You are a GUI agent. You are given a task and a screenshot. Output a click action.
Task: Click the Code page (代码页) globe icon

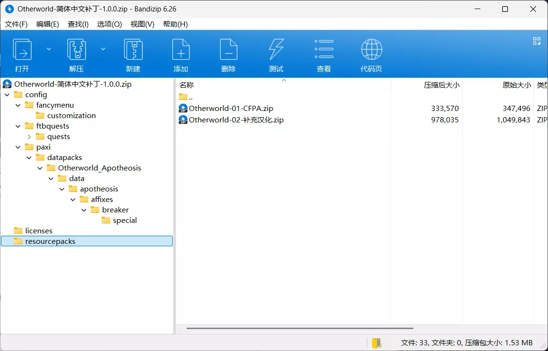pyautogui.click(x=372, y=49)
